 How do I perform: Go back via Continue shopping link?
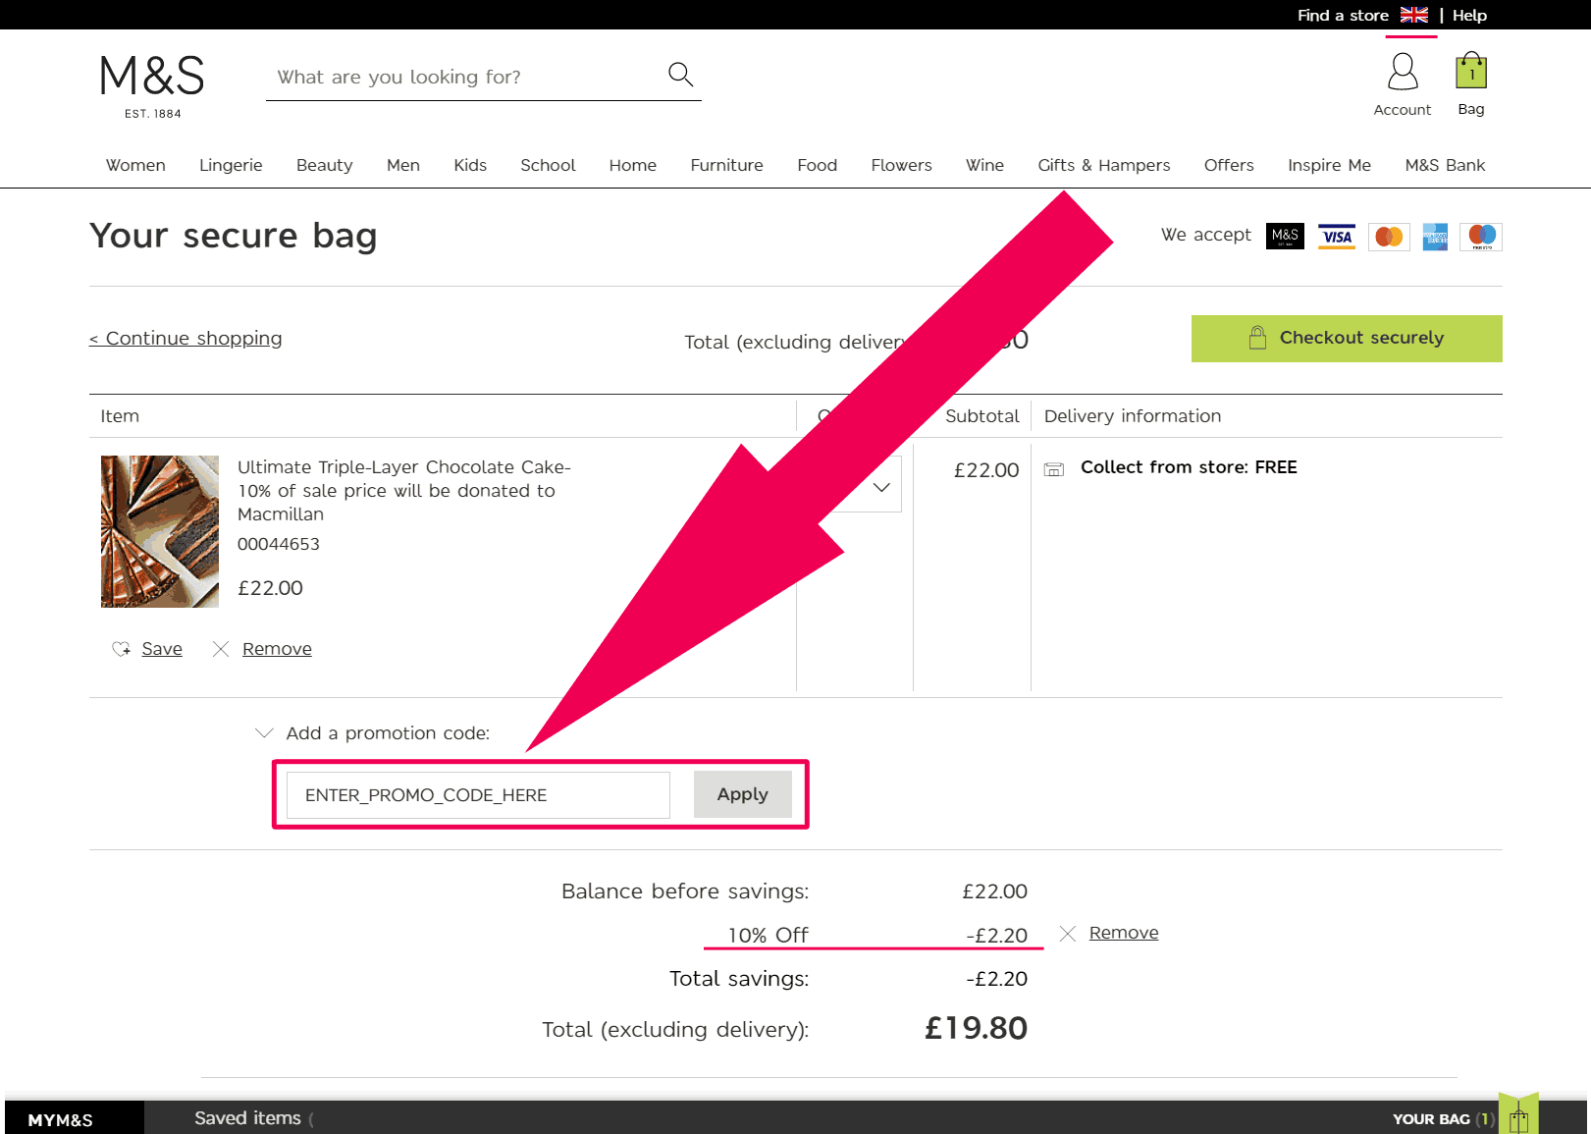coord(186,339)
